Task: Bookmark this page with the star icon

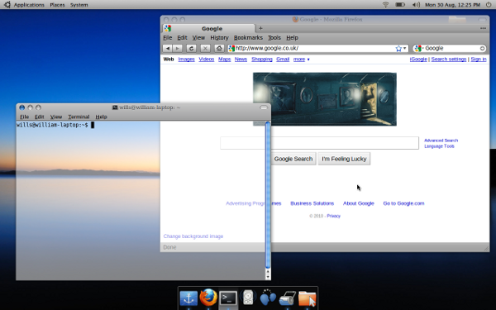Action: point(398,49)
